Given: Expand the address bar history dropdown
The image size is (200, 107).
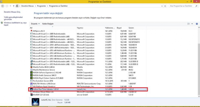Looking at the screenshot, I should tap(162, 6).
